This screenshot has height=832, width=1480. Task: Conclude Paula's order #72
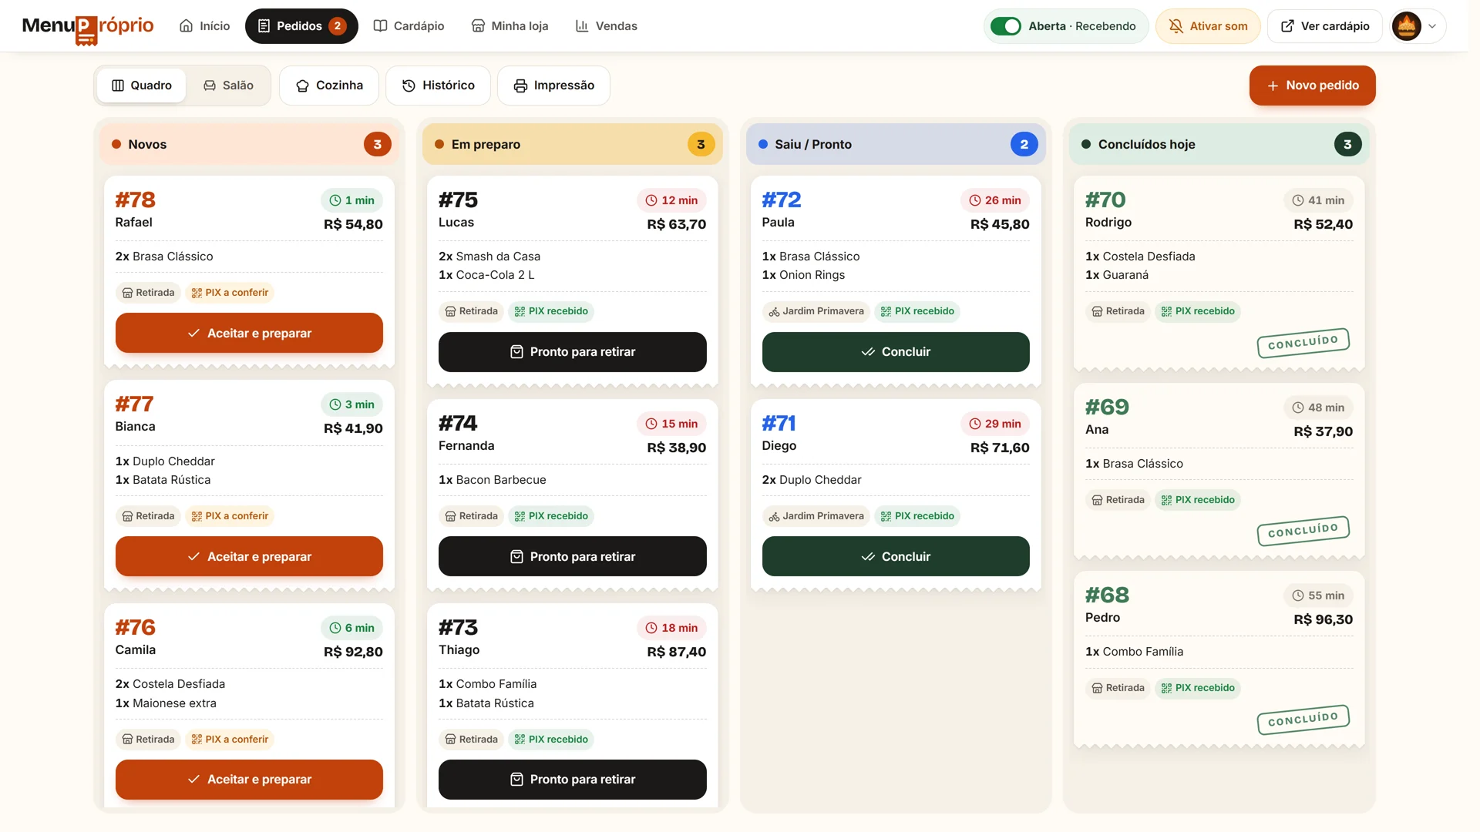click(896, 352)
